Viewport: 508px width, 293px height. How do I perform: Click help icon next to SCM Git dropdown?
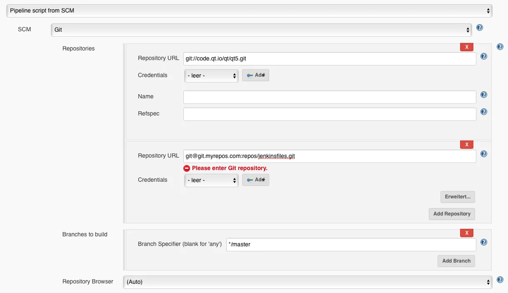[x=480, y=28]
